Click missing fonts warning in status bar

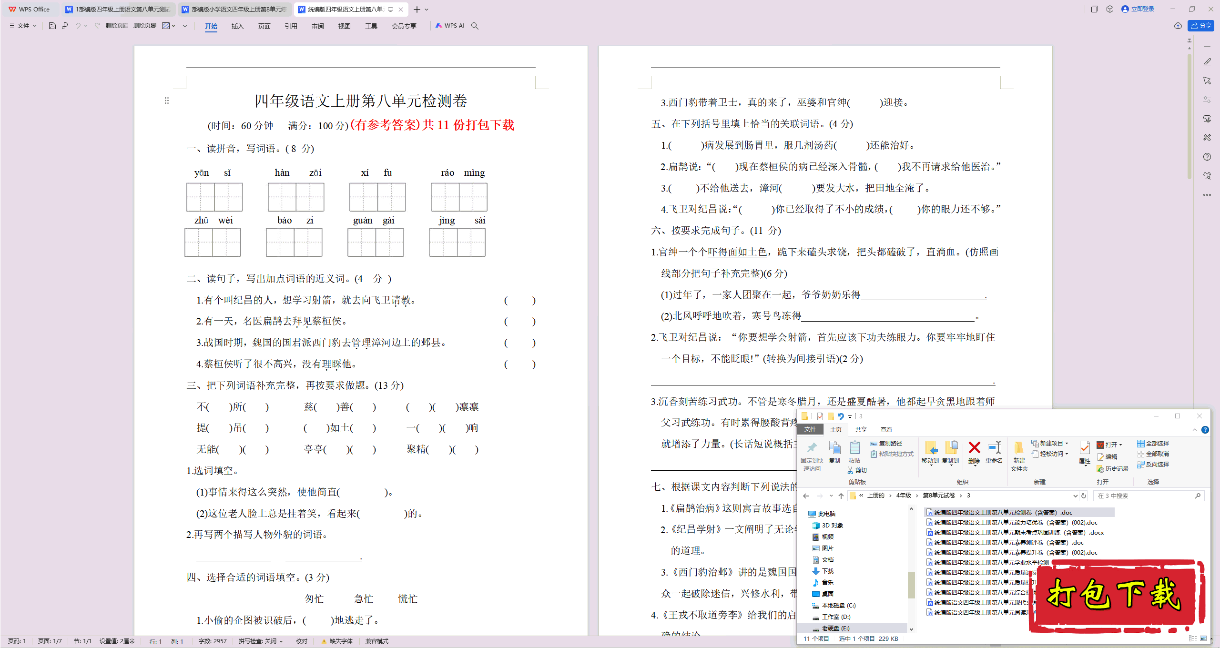[x=336, y=641]
